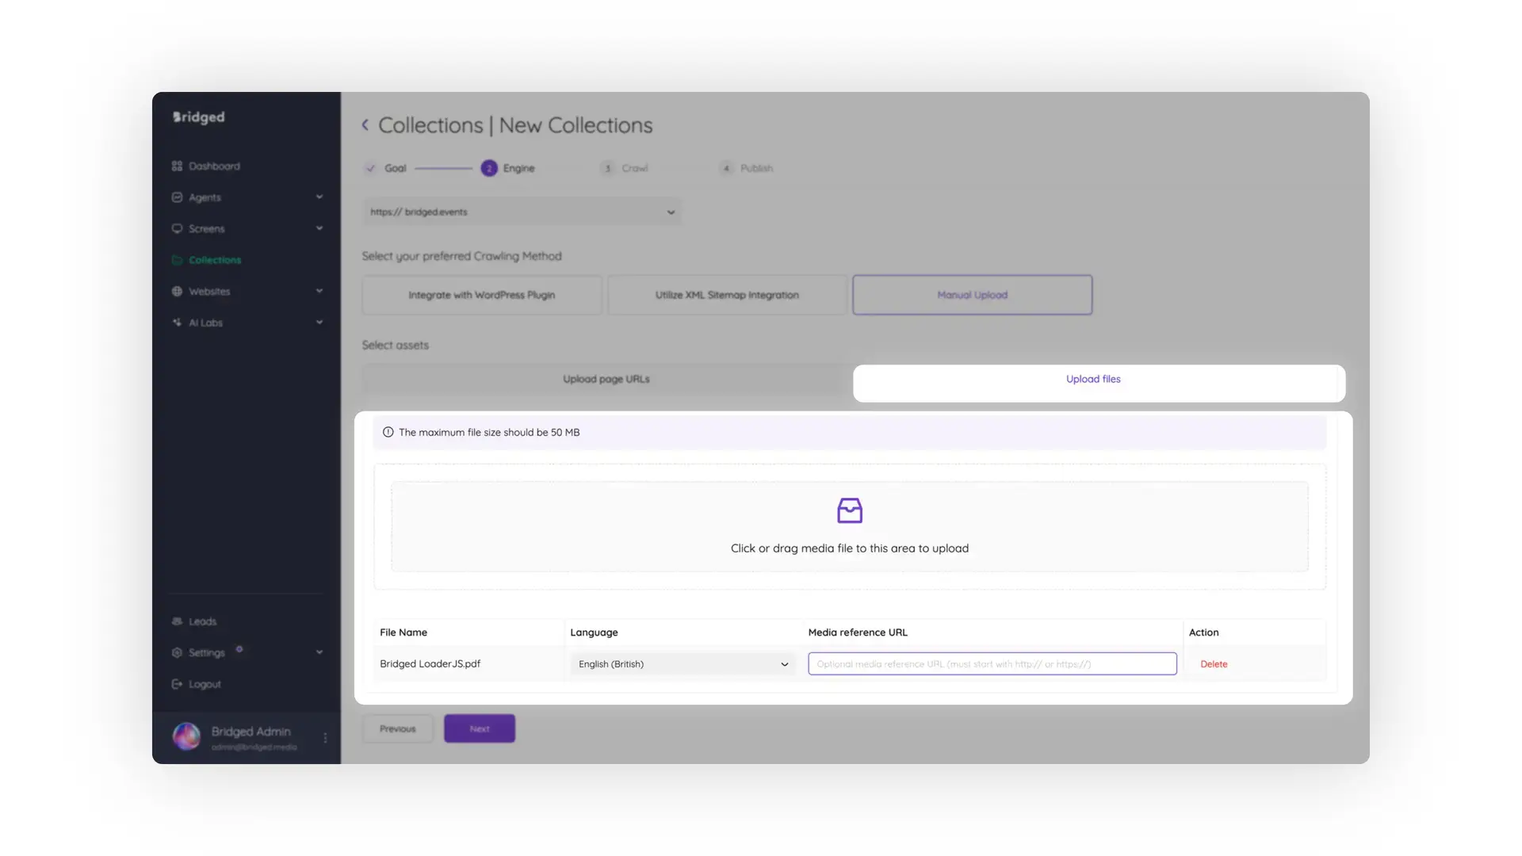Click inside the optional media reference URL field
The image size is (1522, 856).
tap(991, 663)
